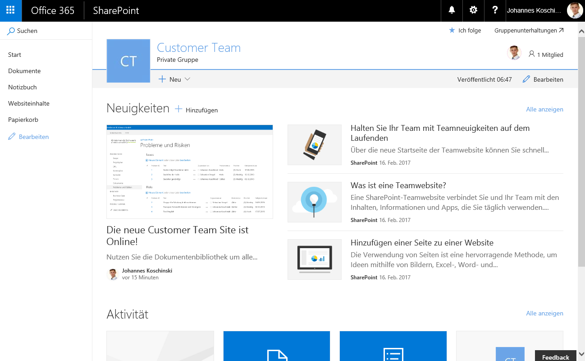This screenshot has width=585, height=361.
Task: Open the blue document activity card
Action: pyautogui.click(x=277, y=346)
